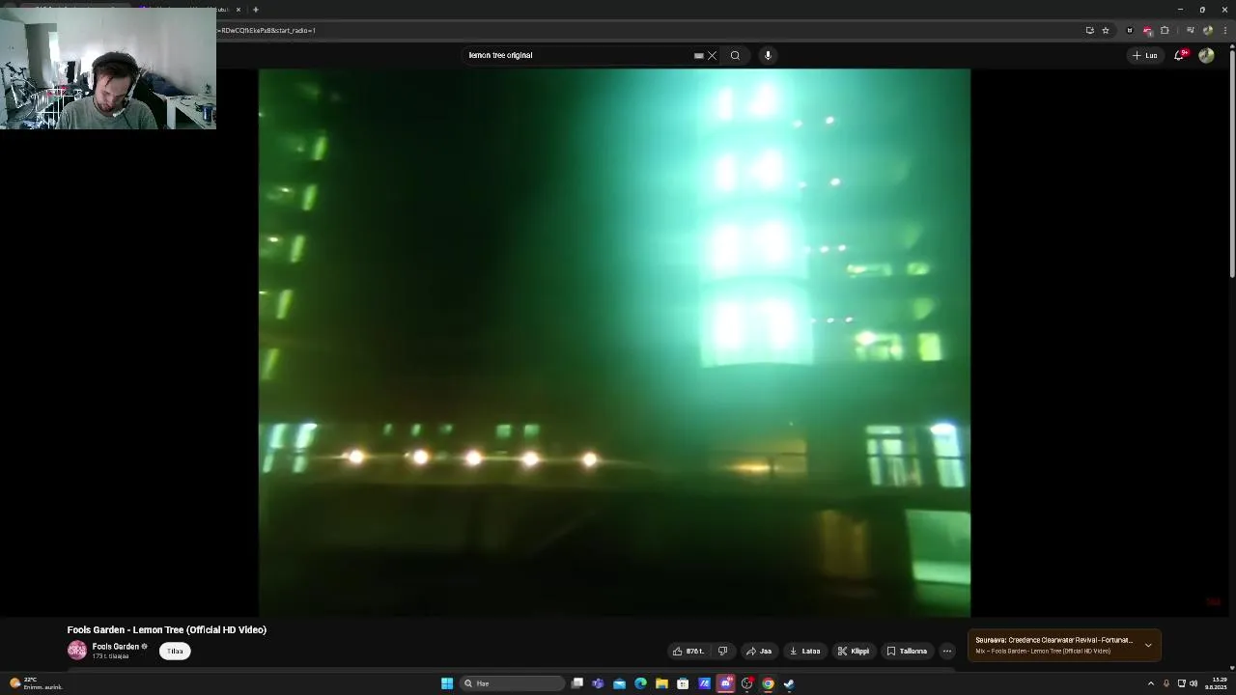This screenshot has width=1236, height=695.
Task: Open the Luo create menu
Action: (1145, 55)
